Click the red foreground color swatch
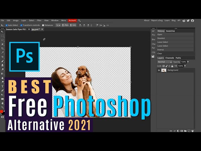This screenshot has width=201, height=151. coord(2,112)
